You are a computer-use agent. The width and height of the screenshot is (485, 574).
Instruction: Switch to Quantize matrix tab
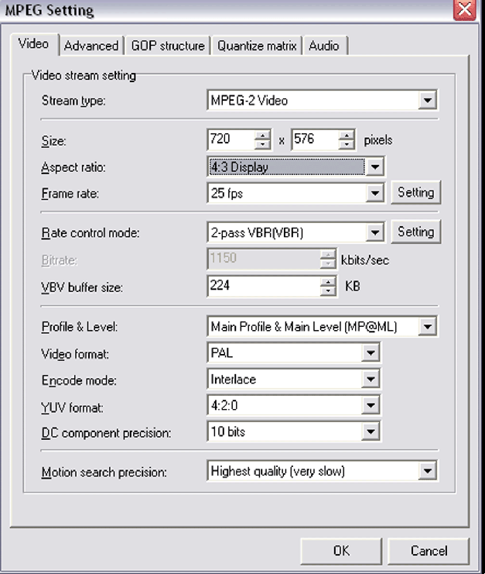256,46
